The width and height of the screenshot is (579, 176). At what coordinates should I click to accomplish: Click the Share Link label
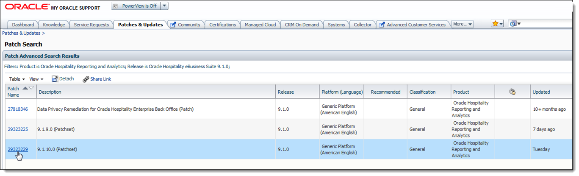click(x=101, y=79)
